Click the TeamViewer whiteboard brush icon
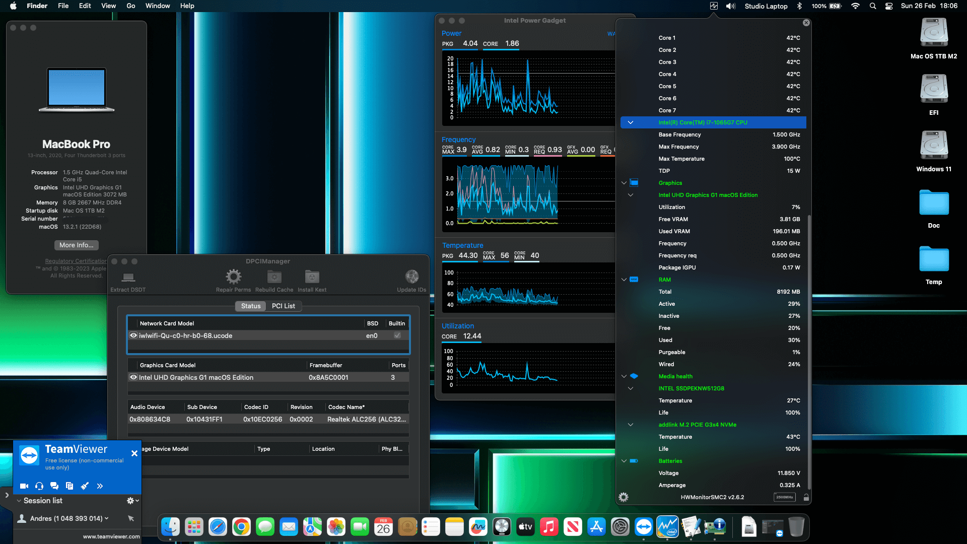The height and width of the screenshot is (544, 967). click(x=85, y=486)
